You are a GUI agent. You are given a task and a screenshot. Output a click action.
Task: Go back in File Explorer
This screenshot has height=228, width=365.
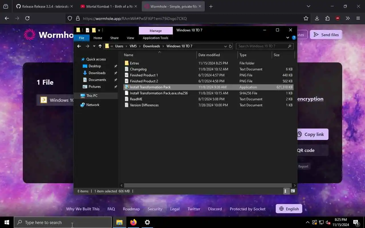tap(79, 46)
